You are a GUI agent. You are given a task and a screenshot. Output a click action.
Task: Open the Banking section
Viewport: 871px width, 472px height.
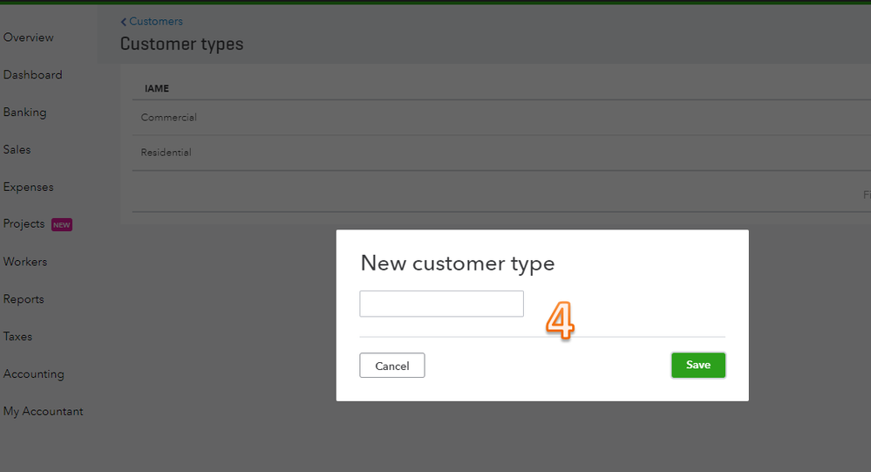tap(25, 113)
